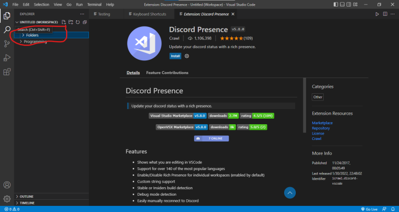Viewport: 399px width, 212px height.
Task: Open the Terminal menu
Action: tap(94, 5)
